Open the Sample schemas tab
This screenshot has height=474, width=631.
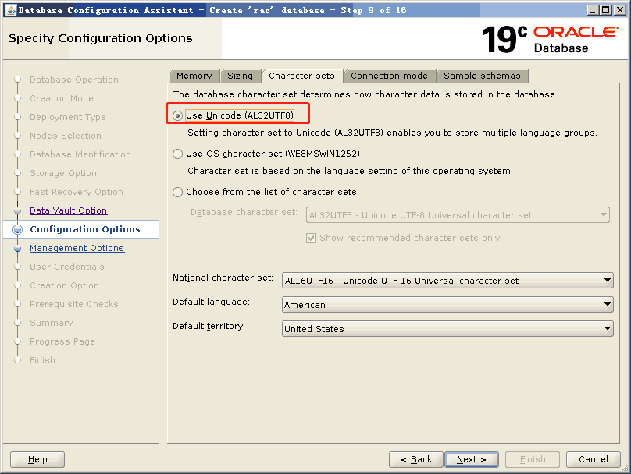click(x=482, y=76)
